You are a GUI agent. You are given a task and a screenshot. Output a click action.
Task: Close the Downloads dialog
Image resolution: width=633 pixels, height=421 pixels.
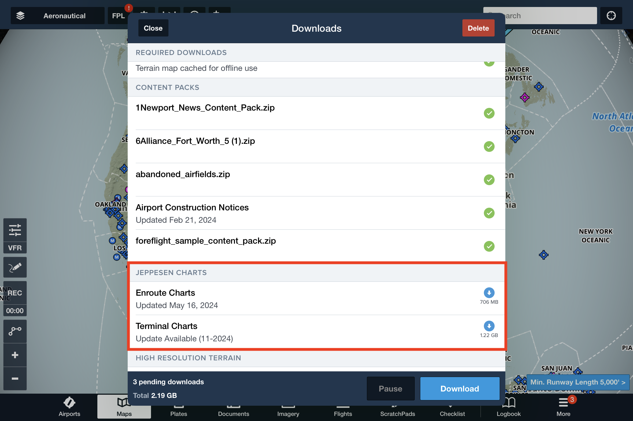point(153,28)
